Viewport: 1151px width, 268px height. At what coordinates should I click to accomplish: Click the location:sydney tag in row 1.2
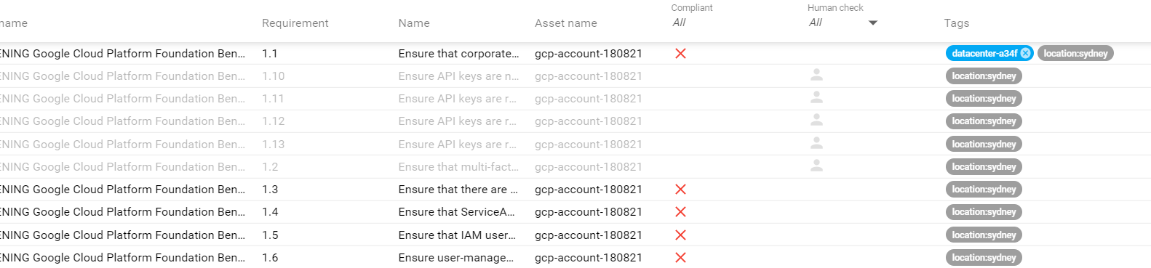coord(984,166)
